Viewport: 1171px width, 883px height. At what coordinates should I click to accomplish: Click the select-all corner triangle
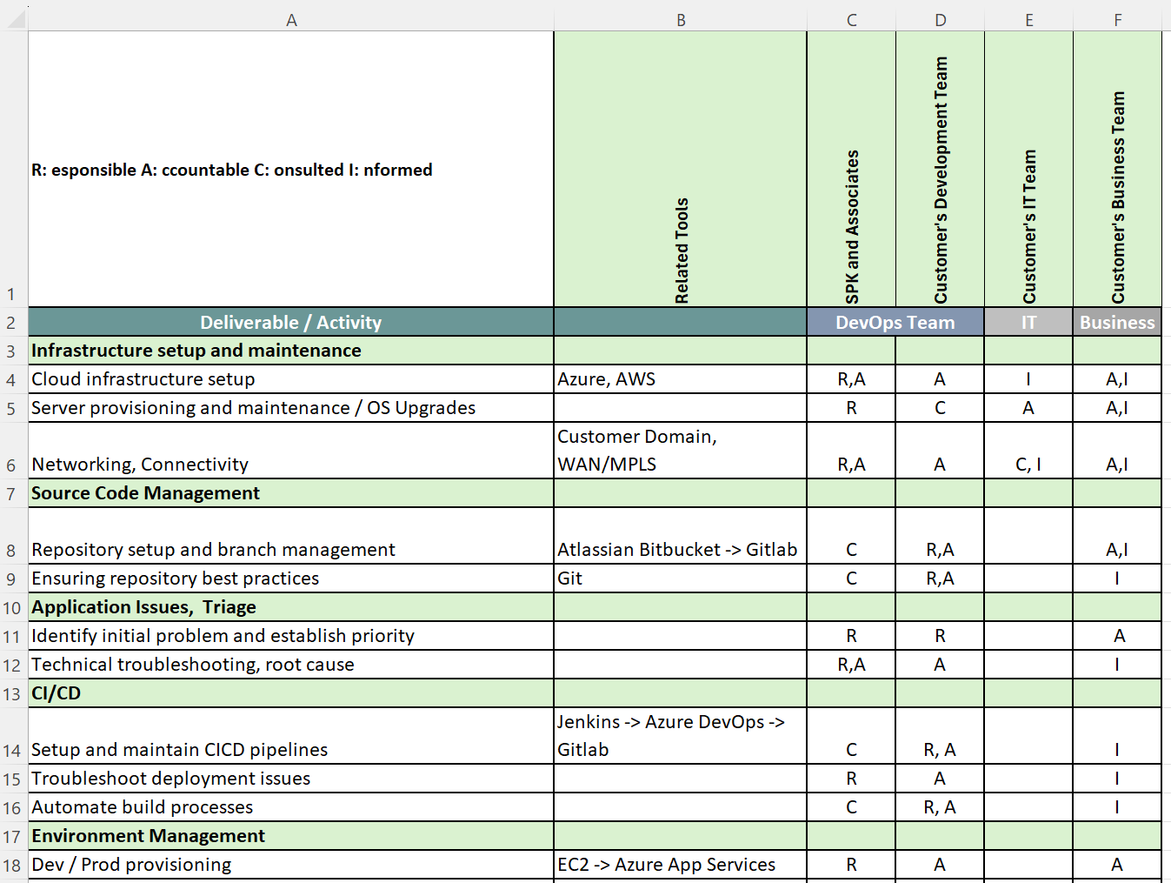click(x=16, y=19)
